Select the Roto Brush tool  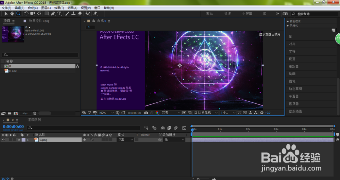coord(88,14)
